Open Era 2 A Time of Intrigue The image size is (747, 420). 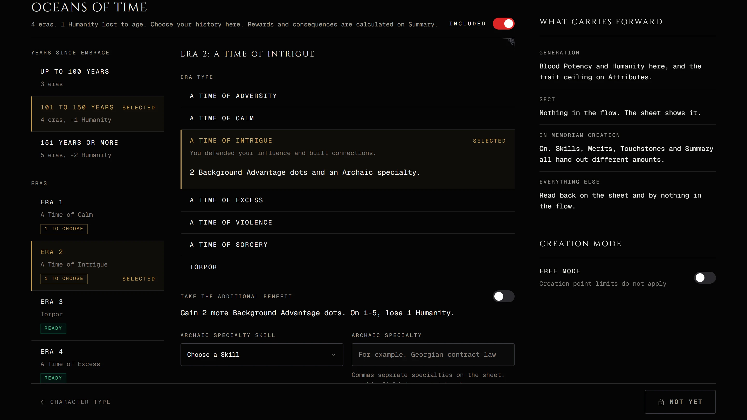[98, 266]
